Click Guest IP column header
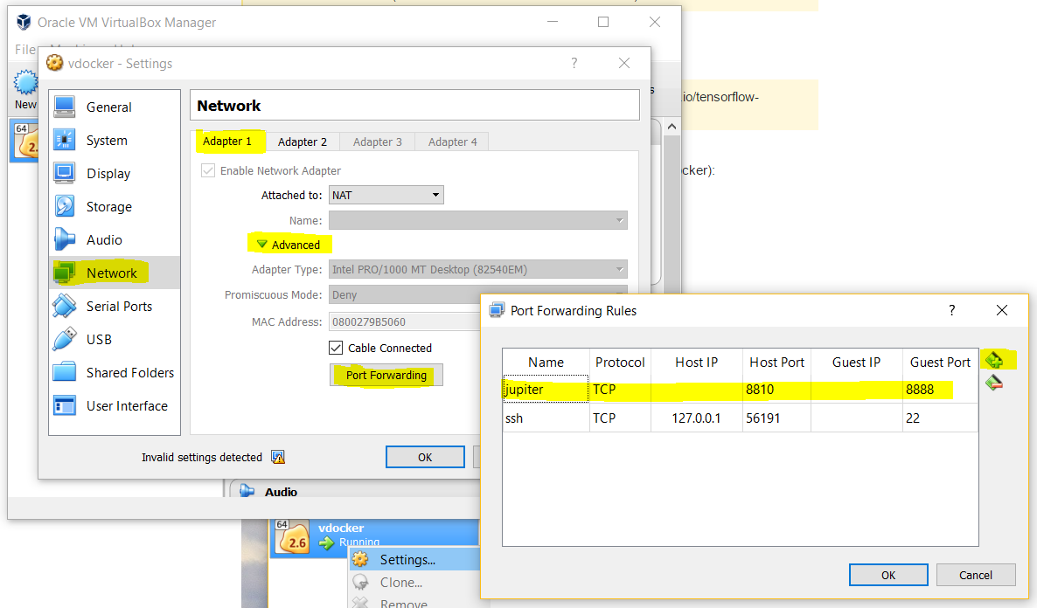This screenshot has height=608, width=1037. pyautogui.click(x=857, y=363)
